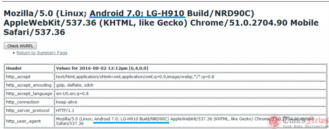Click the large Mozilla/5.0 user agent heading
Image resolution: width=329 pixels, height=129 pixels.
tap(161, 23)
